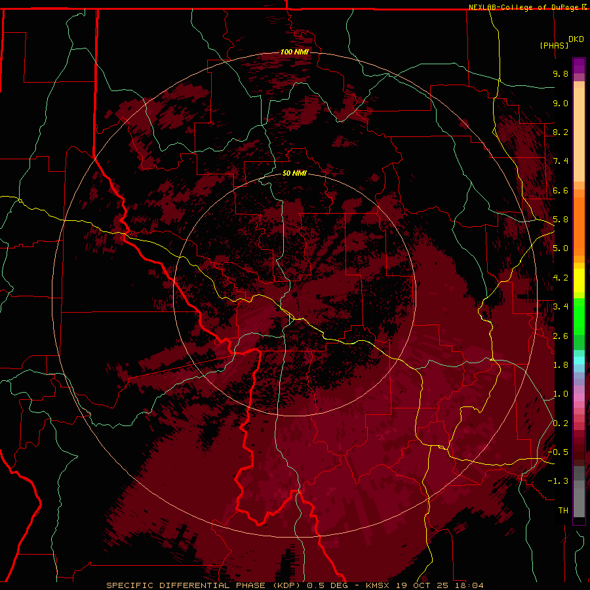The width and height of the screenshot is (590, 590).
Task: Click the DKD legend title
Action: [576, 39]
